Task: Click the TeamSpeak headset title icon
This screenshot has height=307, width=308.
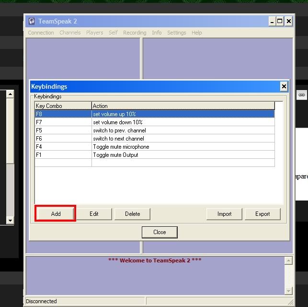Action: coord(32,21)
